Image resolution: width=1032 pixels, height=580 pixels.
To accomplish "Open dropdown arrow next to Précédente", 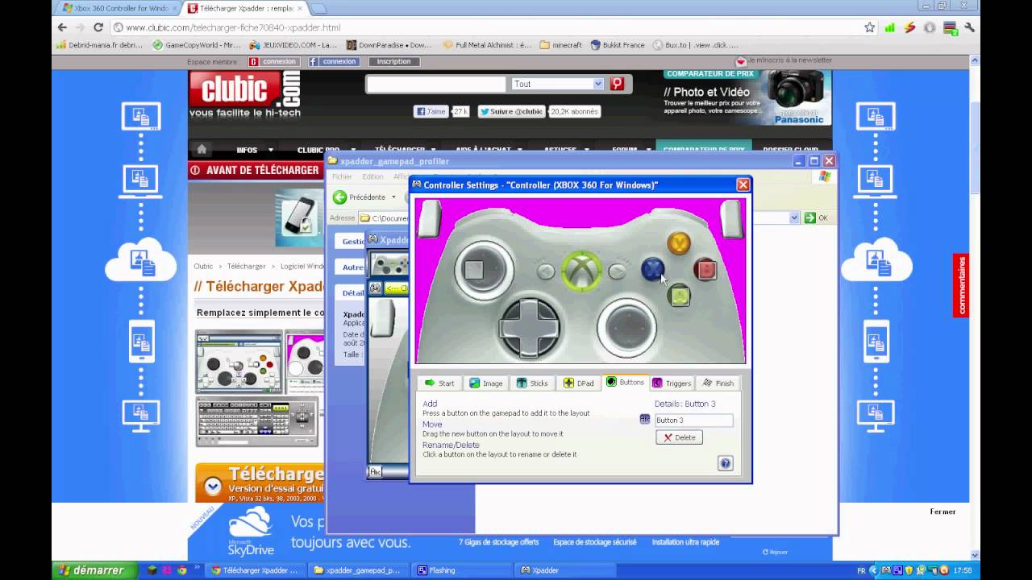I will coord(393,197).
